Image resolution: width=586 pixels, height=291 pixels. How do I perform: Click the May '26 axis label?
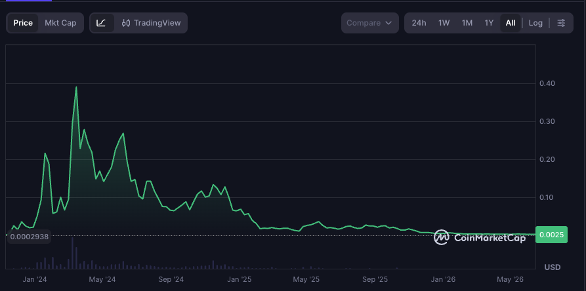(x=510, y=279)
